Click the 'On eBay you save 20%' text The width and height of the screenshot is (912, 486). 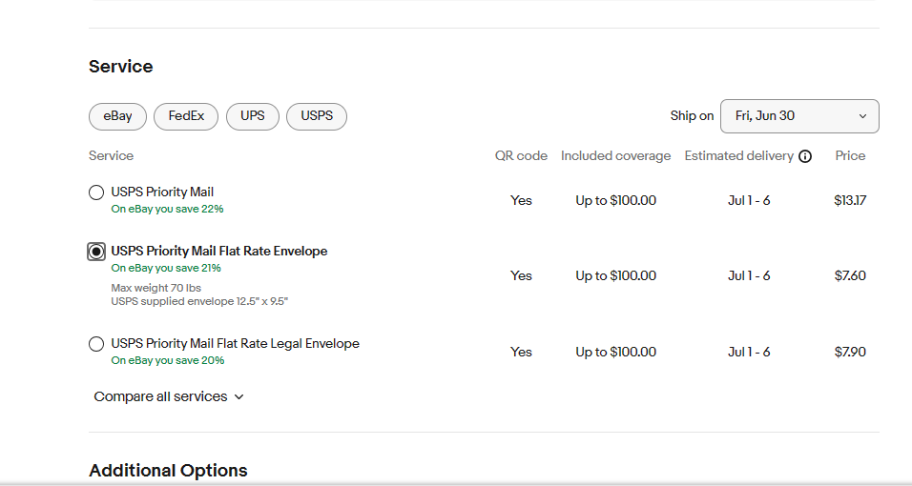(x=167, y=360)
